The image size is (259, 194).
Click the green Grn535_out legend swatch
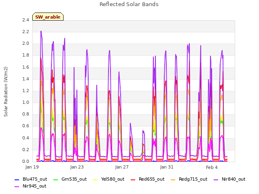coord(56,179)
